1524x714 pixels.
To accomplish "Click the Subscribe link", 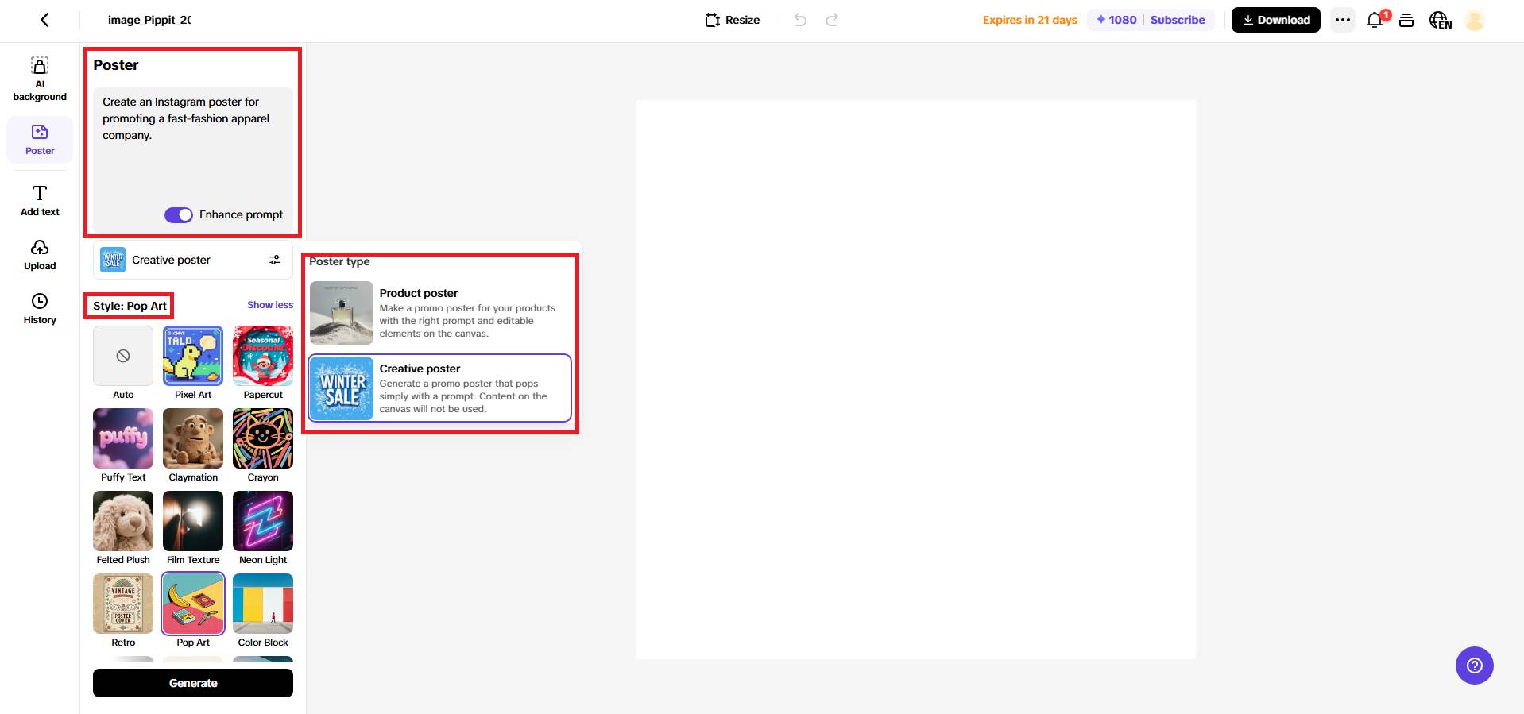I will coord(1178,20).
